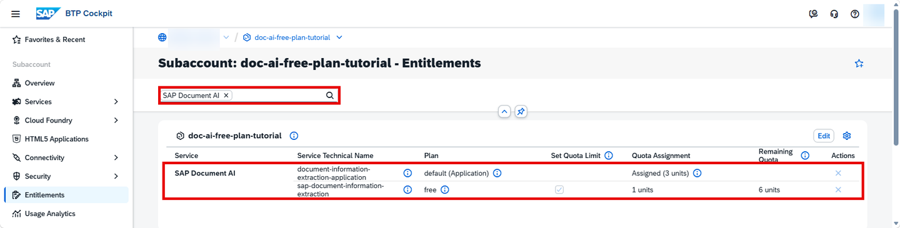Open global account dropdown chevron in breadcrumb

pos(226,37)
